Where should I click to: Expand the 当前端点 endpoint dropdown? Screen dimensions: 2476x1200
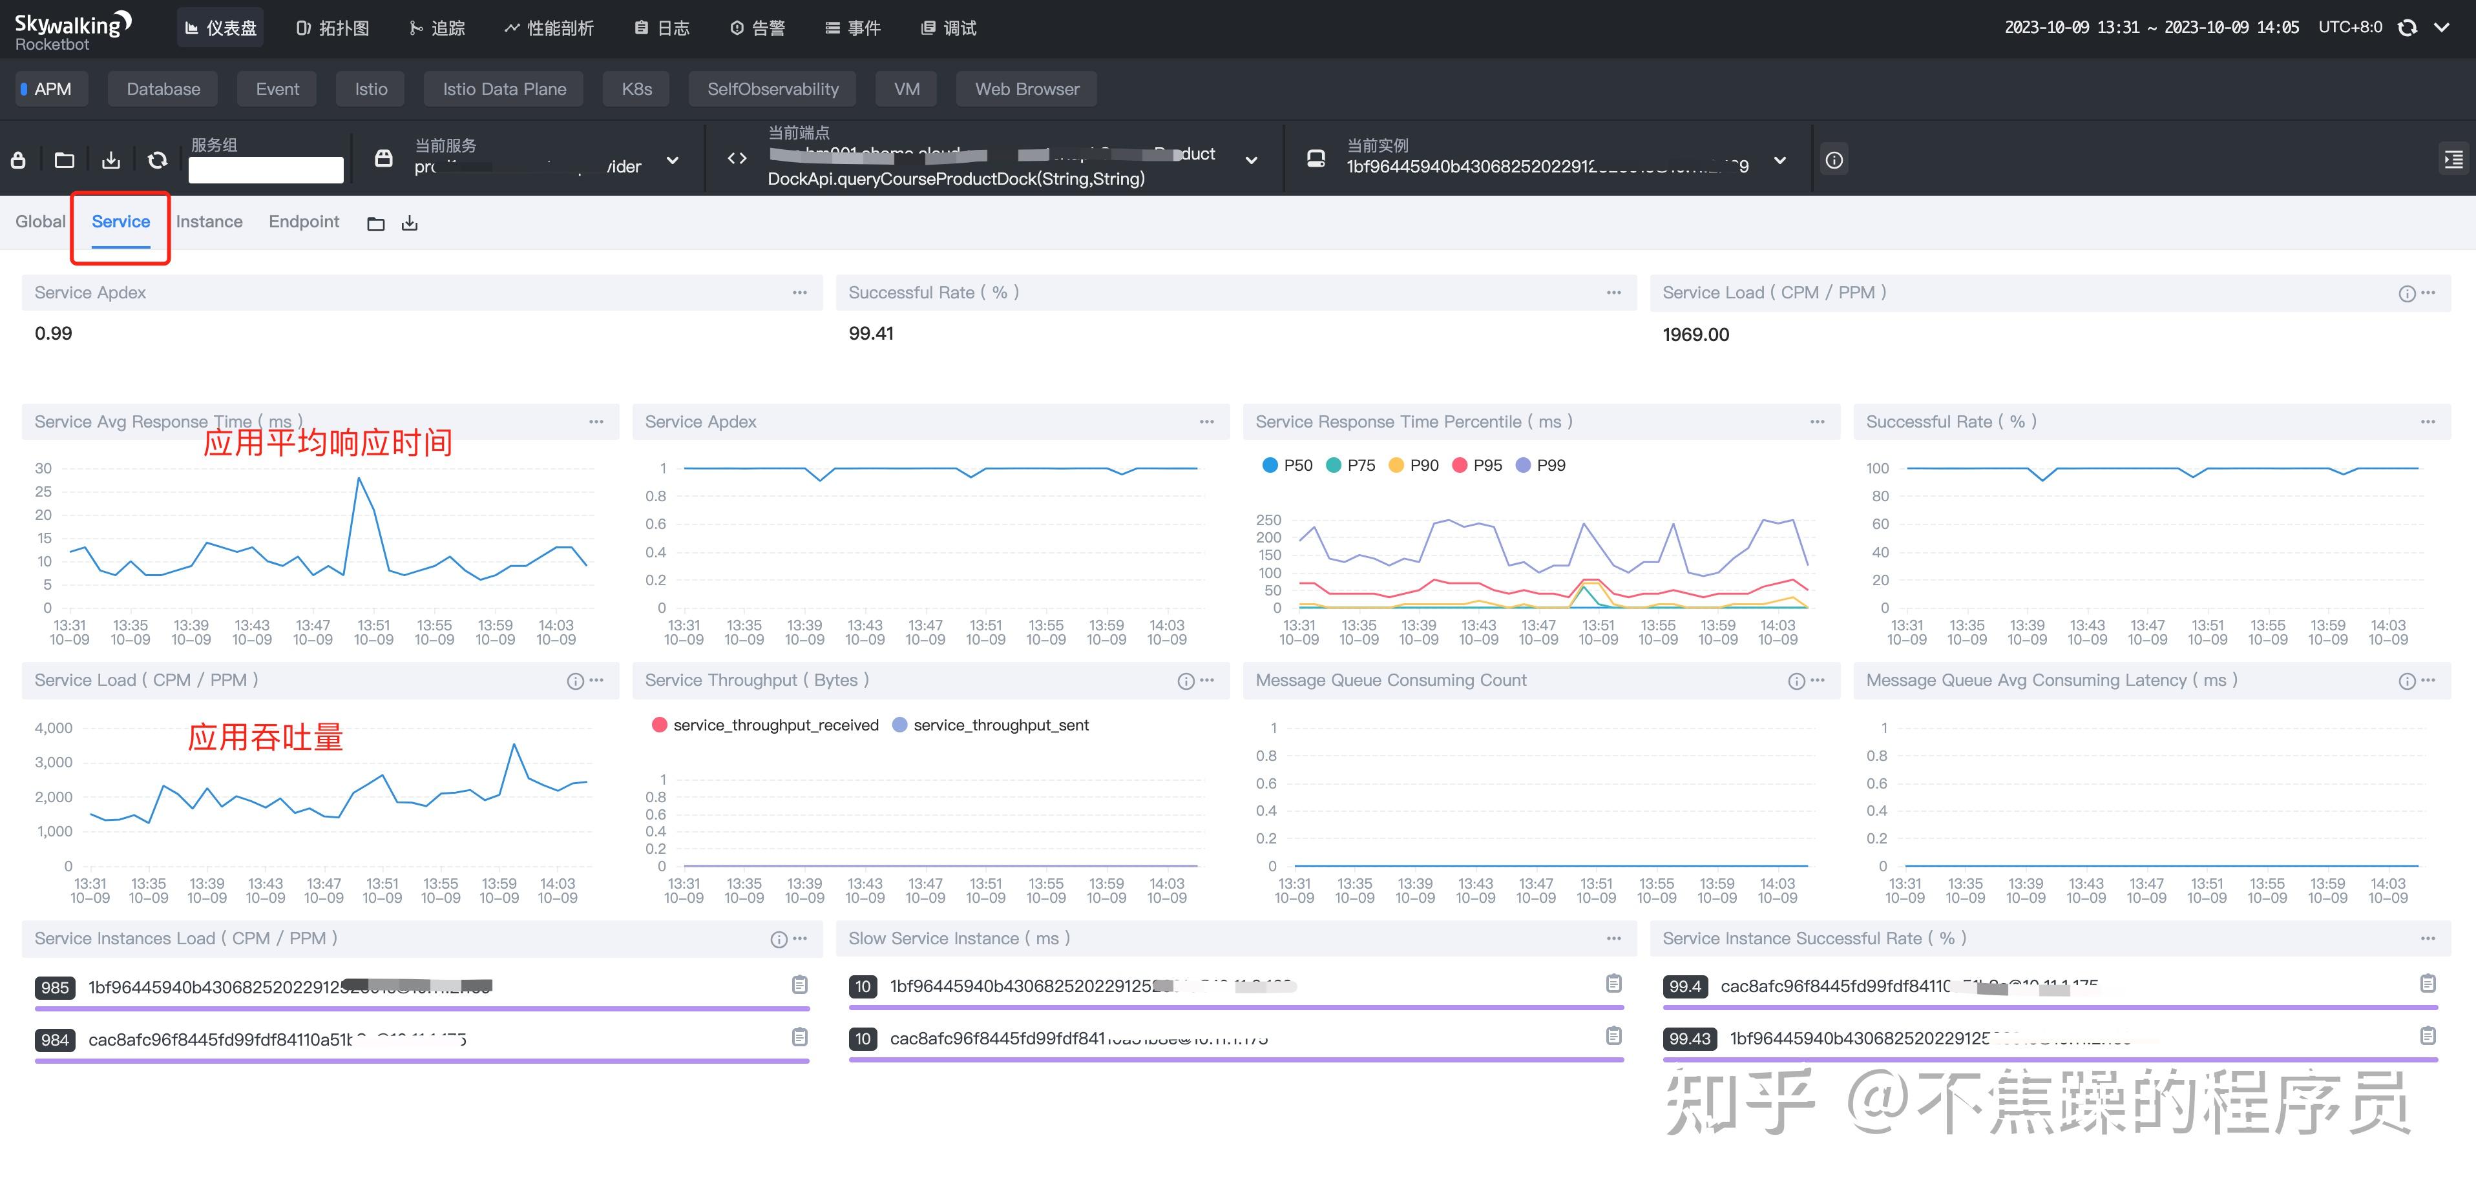[x=1252, y=160]
